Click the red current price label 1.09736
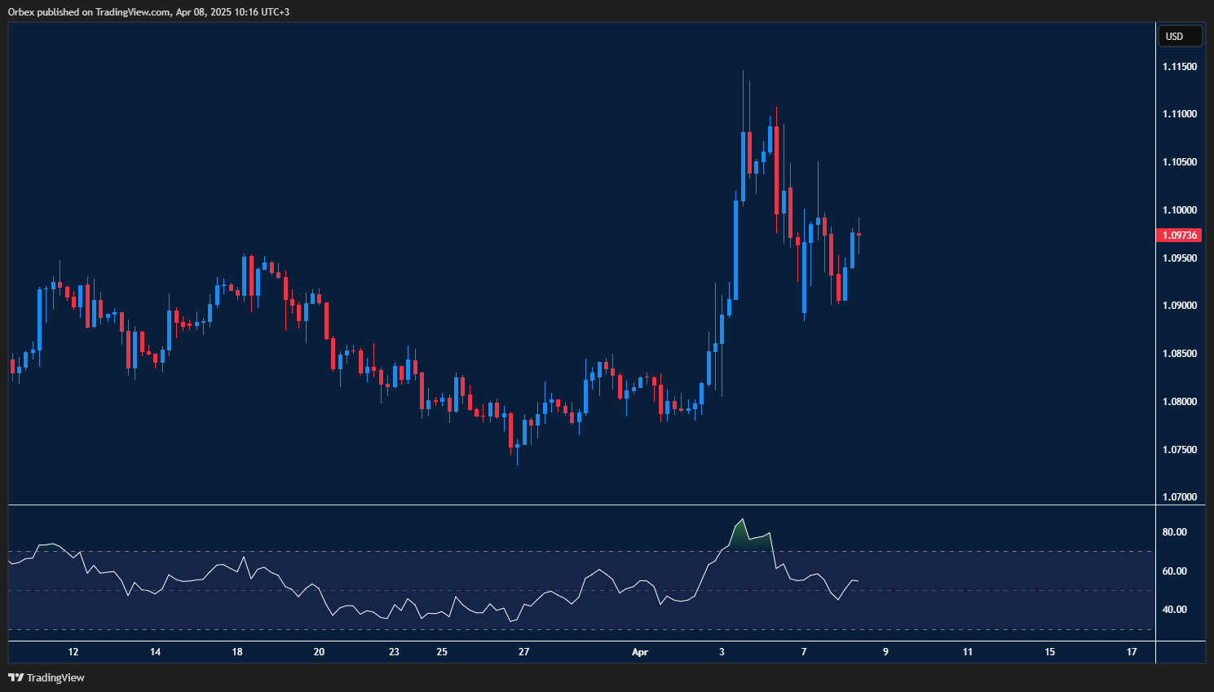 click(x=1179, y=235)
